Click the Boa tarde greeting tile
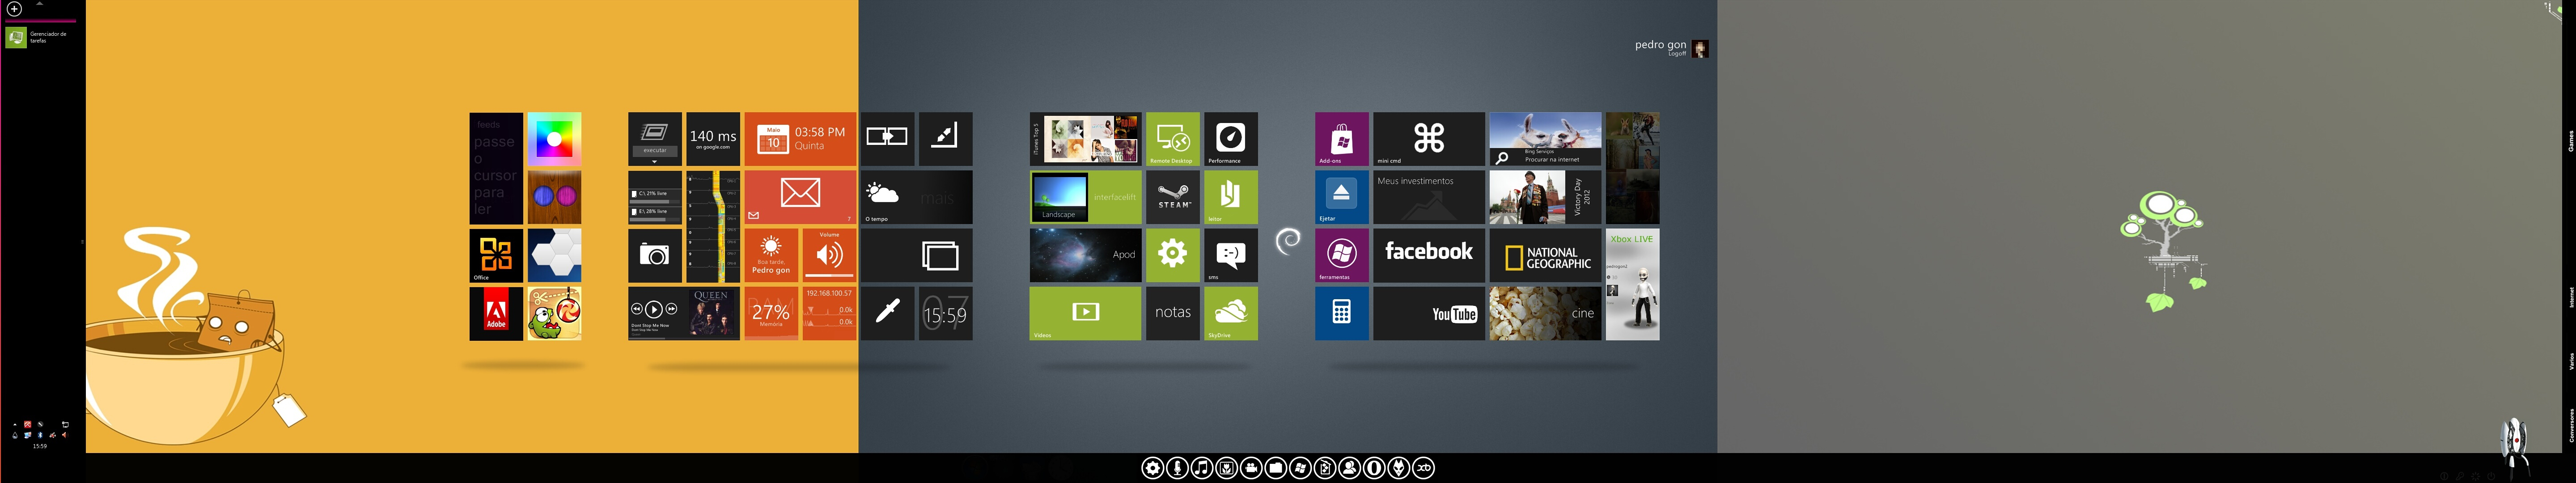Viewport: 2576px width, 483px height. tap(771, 255)
